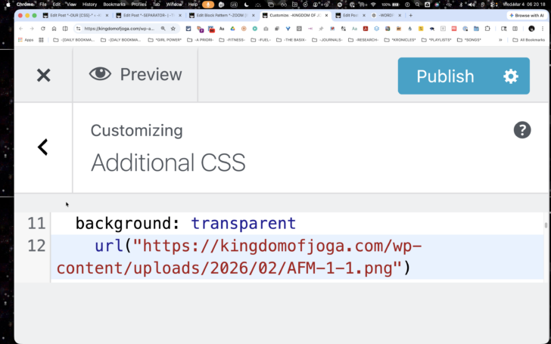Image resolution: width=551 pixels, height=344 pixels.
Task: Toggle the Chrome side panel icon
Action: click(515, 29)
